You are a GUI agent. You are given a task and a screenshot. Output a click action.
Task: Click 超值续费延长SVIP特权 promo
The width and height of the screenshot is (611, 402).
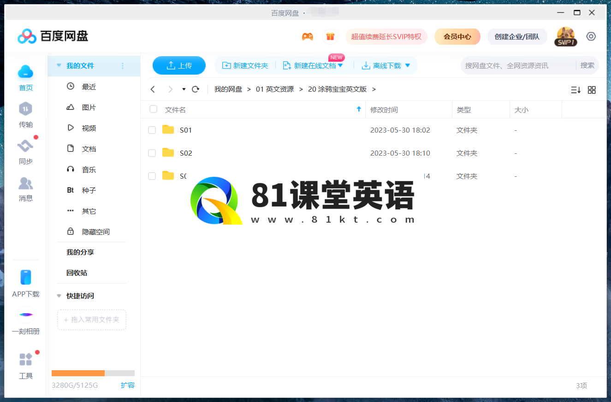386,36
